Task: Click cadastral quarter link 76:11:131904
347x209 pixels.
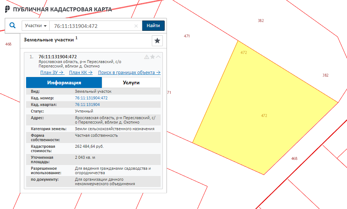Action: coord(87,104)
